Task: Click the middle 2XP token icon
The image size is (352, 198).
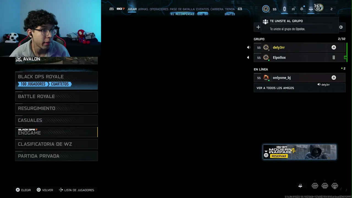Action: pyautogui.click(x=325, y=186)
